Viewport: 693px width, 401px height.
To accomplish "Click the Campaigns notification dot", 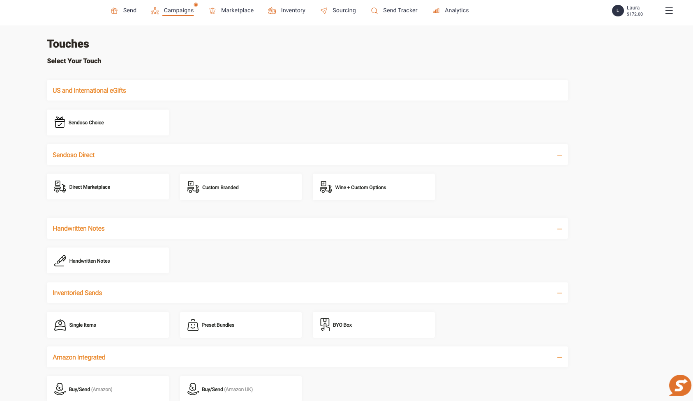I will 196,5.
